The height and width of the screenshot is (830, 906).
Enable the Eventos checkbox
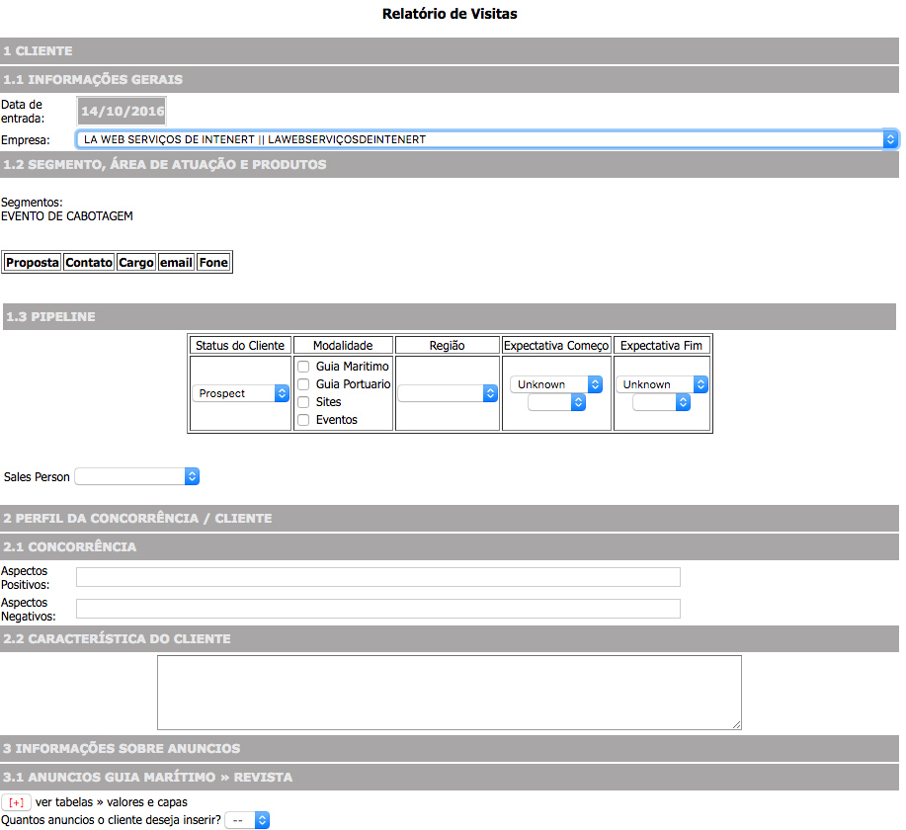pyautogui.click(x=303, y=420)
